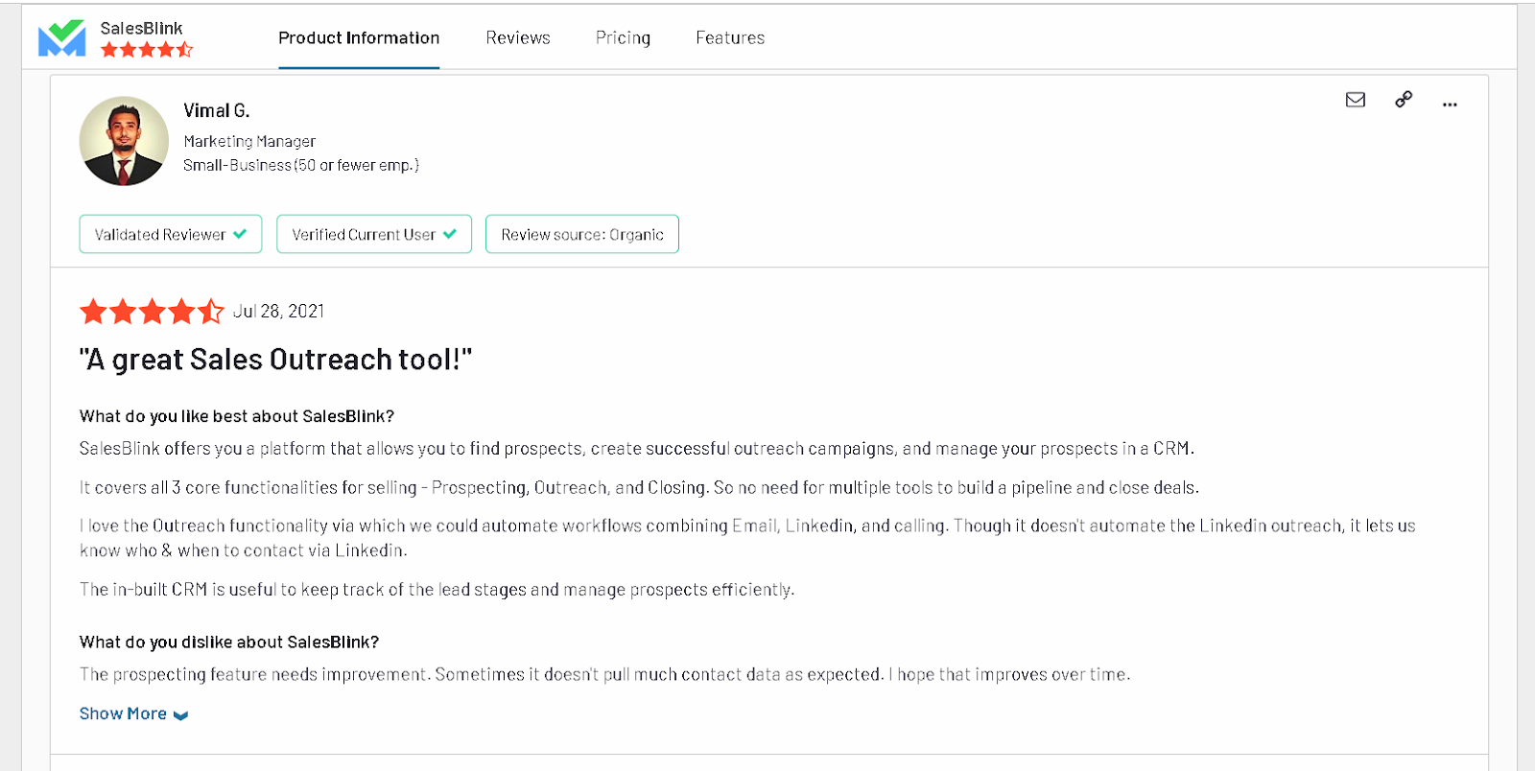Screen dimensions: 1535x771
Task: Click the Verified Current User badge
Action: click(x=374, y=234)
